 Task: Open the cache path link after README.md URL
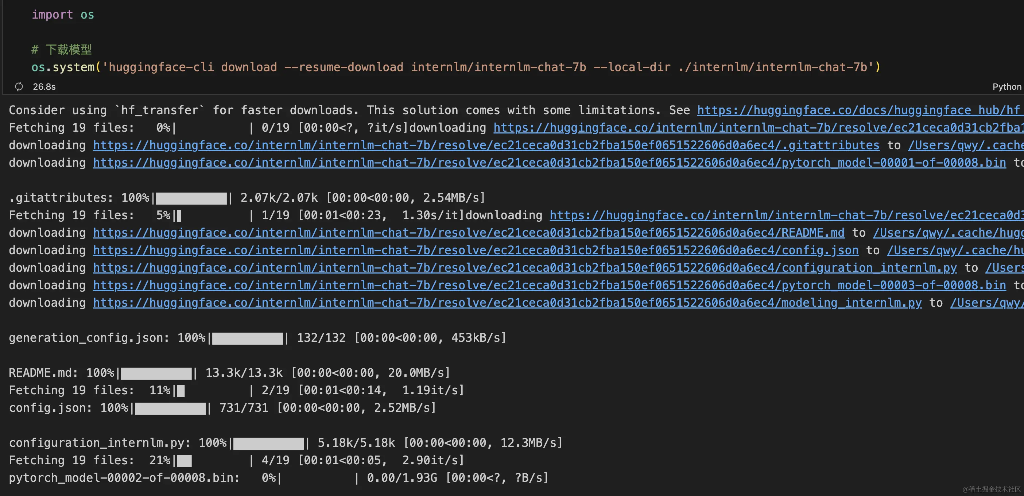[x=948, y=233]
